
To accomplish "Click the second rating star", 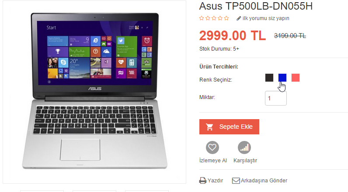I will [x=208, y=18].
